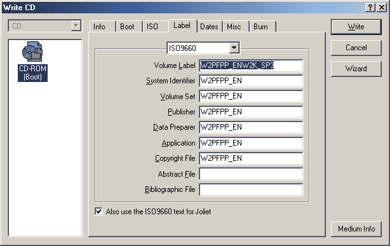Switch to the Dates tab
This screenshot has width=390, height=246.
[210, 27]
